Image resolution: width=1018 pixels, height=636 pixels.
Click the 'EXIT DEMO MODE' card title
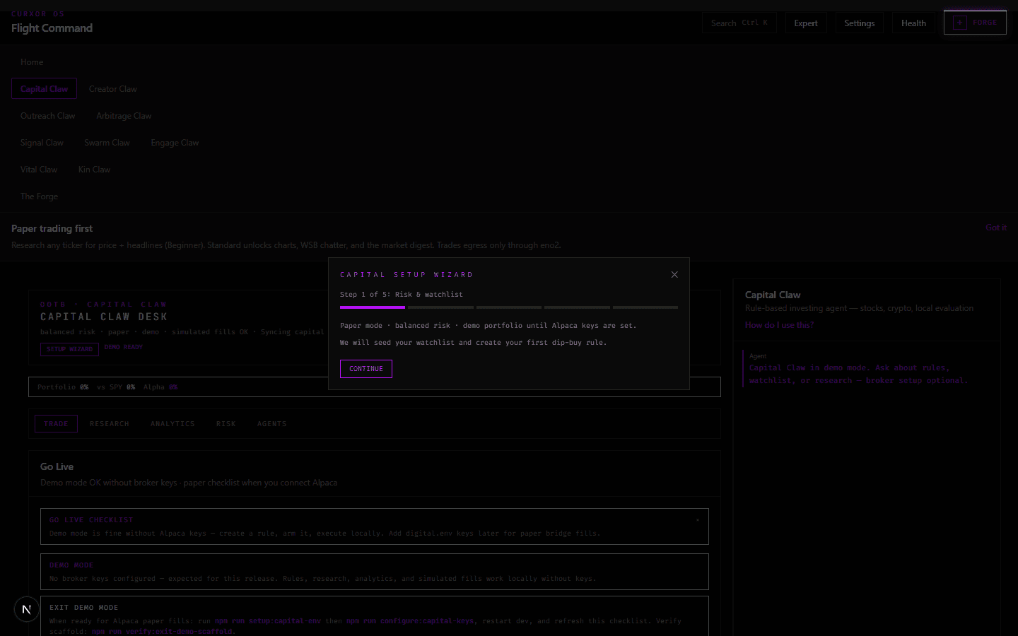[x=83, y=608]
